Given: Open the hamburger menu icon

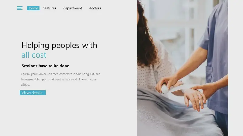Looking at the screenshot, I should 20,8.
